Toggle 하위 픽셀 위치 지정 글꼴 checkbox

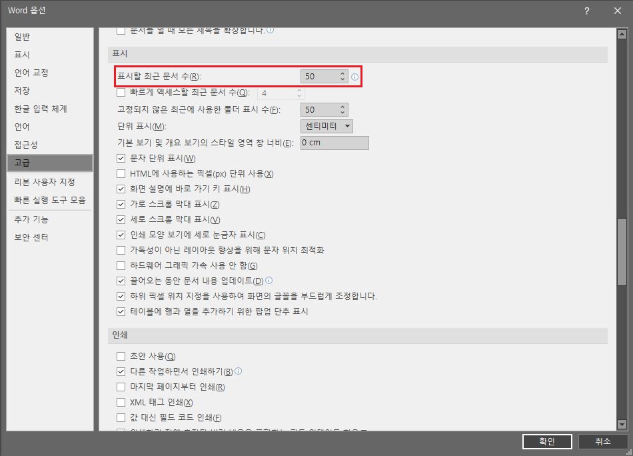click(121, 297)
